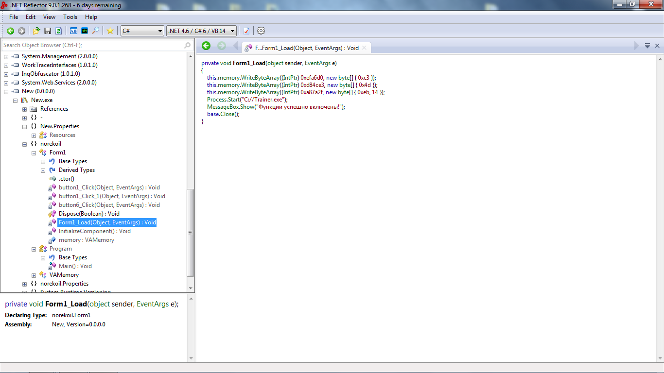This screenshot has height=373, width=664.
Task: Click the yellow star Bookmarks icon
Action: tap(110, 31)
